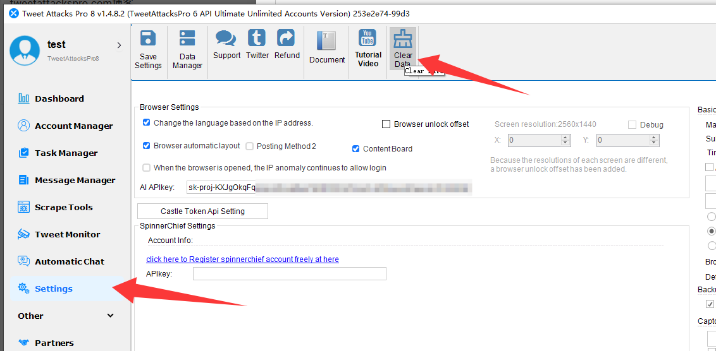Click the Screen resolution:2560x1440 text
Viewport: 716px width, 351px height.
pyautogui.click(x=545, y=124)
